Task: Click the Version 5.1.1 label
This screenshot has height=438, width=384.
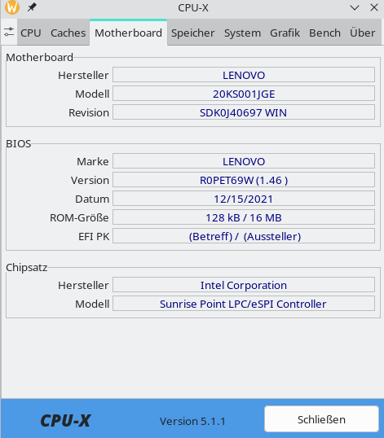Action: [192, 421]
